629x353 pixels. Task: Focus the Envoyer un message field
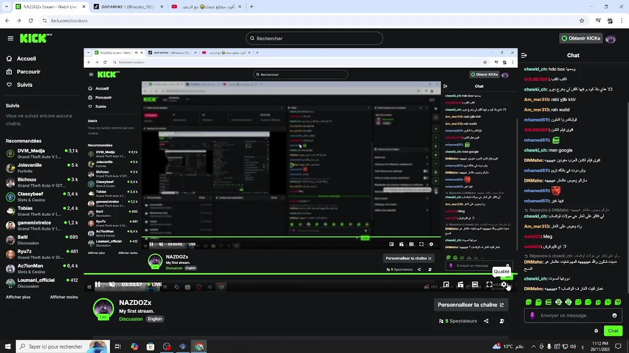[x=572, y=315]
